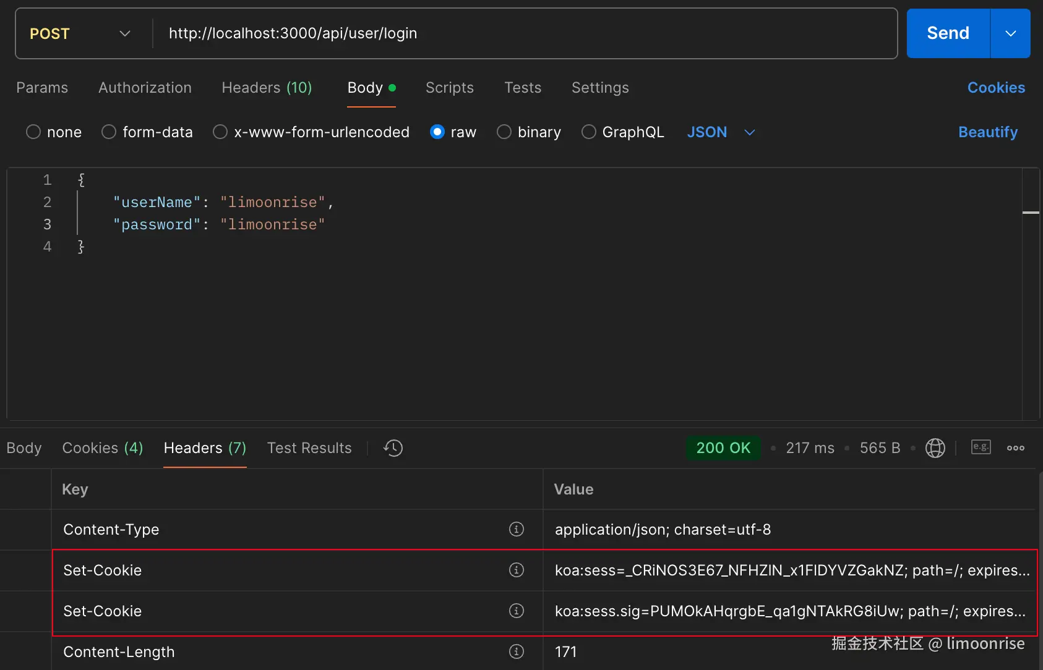Screen dimensions: 1043x670
Task: Choose the binary body type
Action: point(504,132)
